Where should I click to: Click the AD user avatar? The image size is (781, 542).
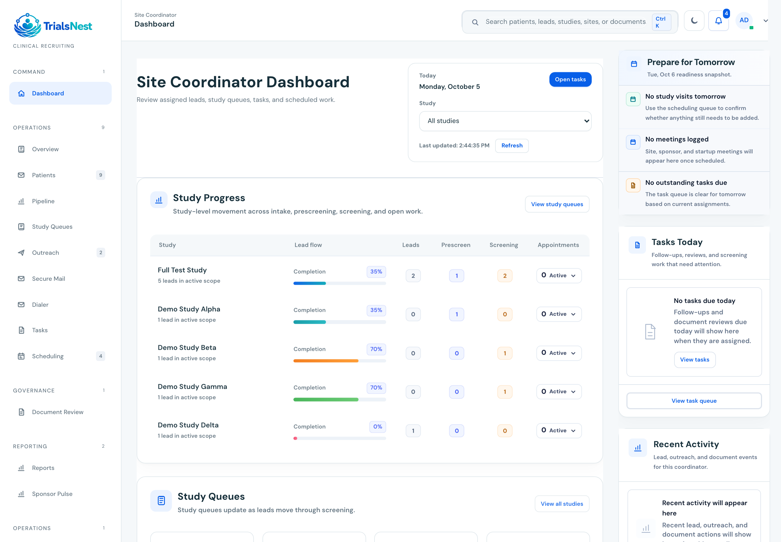(744, 20)
